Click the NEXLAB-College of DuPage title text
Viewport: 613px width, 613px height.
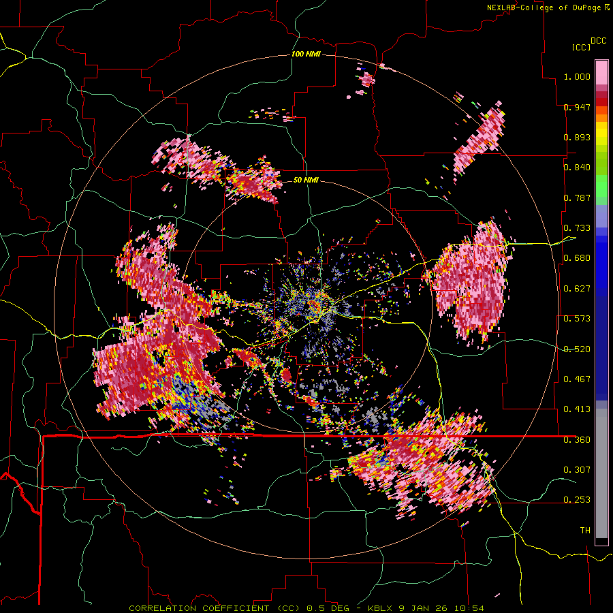(544, 7)
